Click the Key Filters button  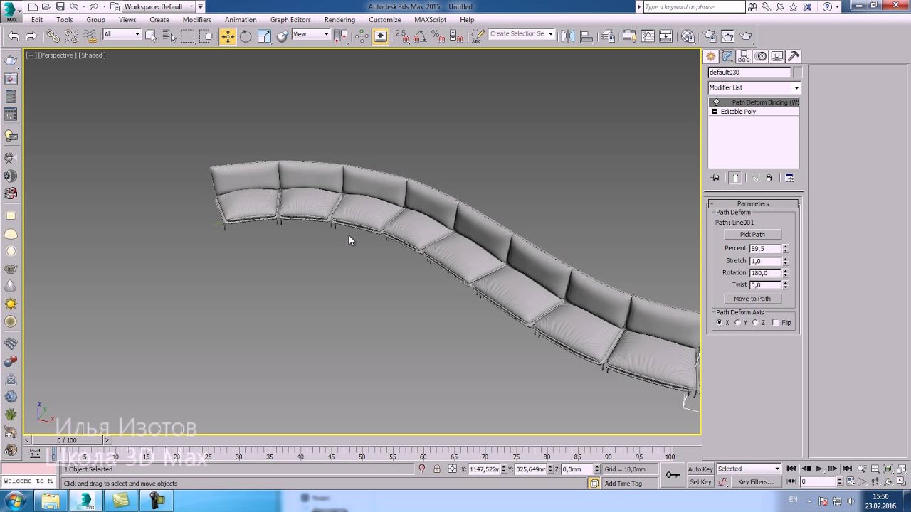(755, 481)
